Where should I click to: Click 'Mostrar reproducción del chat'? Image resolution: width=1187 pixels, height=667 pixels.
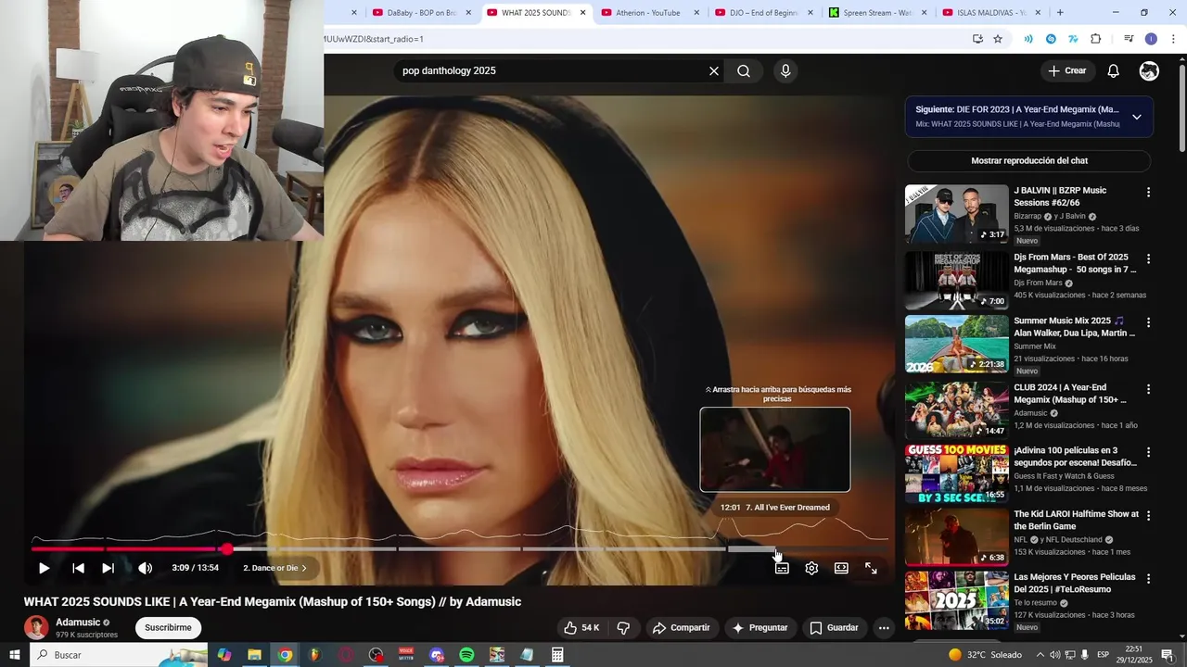1029,160
